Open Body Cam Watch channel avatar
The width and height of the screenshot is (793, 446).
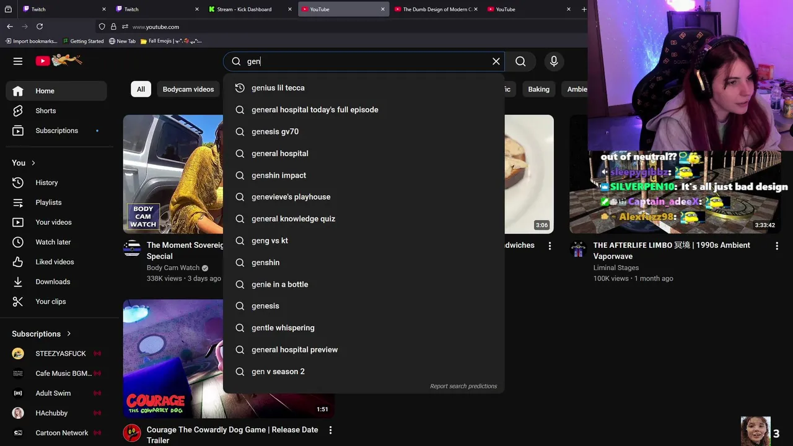(x=132, y=249)
